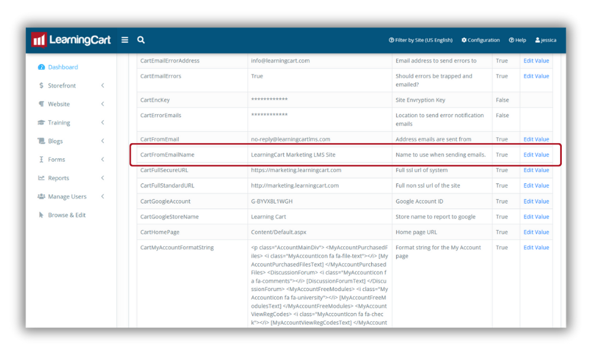Open the search magnifier icon

point(141,40)
